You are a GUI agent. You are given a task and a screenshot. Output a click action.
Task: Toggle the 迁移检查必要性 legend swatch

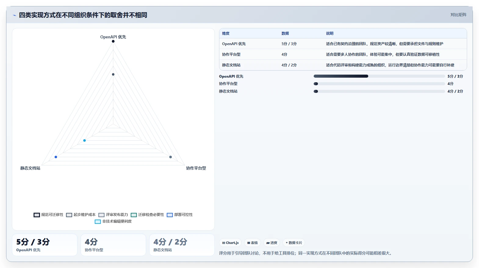click(134, 215)
